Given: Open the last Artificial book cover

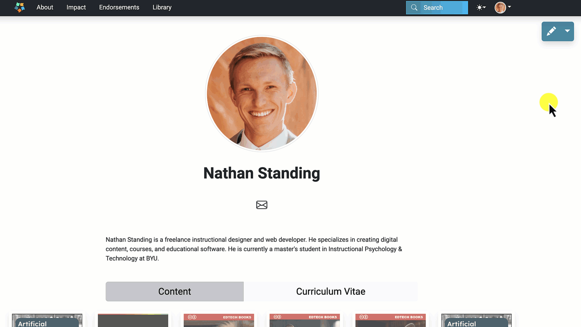Looking at the screenshot, I should [x=476, y=320].
